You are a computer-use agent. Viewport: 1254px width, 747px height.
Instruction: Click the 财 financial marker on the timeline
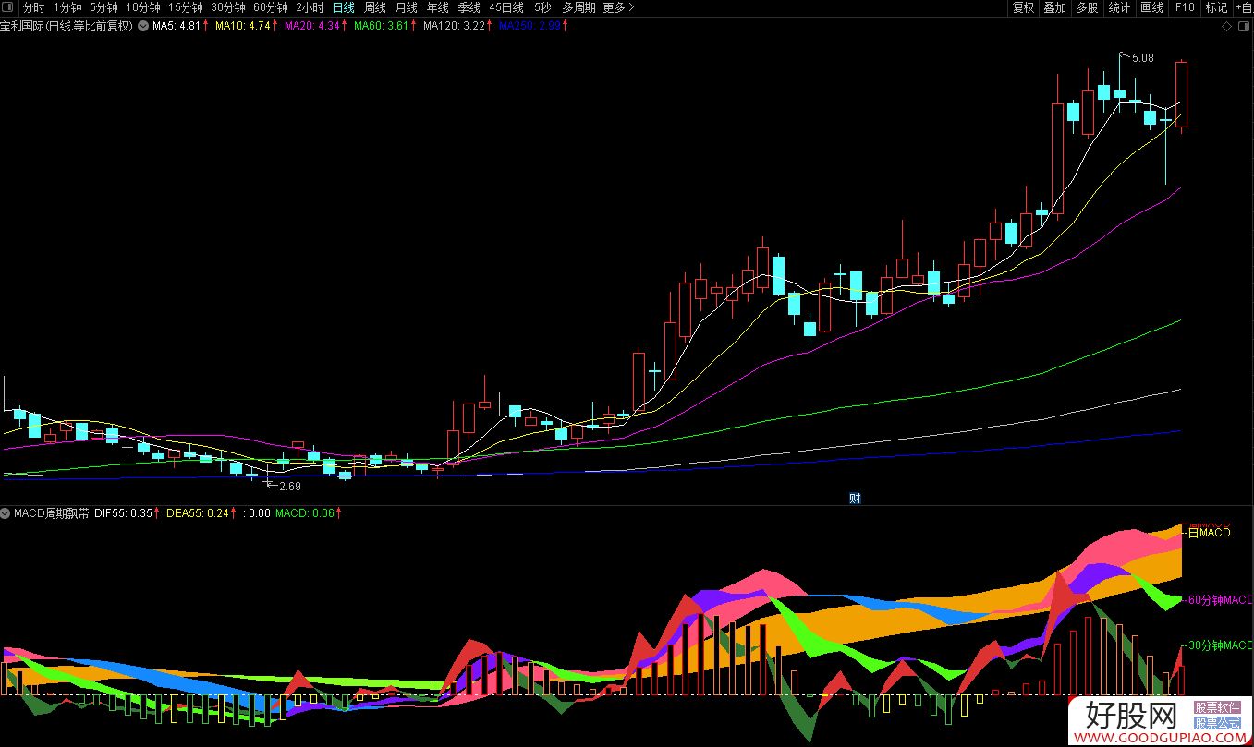coord(855,499)
